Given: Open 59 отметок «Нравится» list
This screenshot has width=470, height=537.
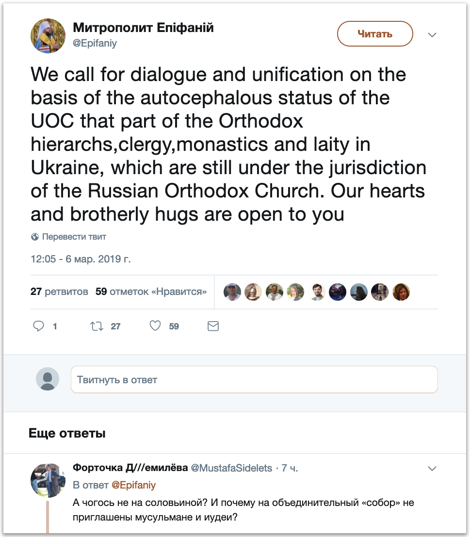Looking at the screenshot, I should click(x=151, y=292).
